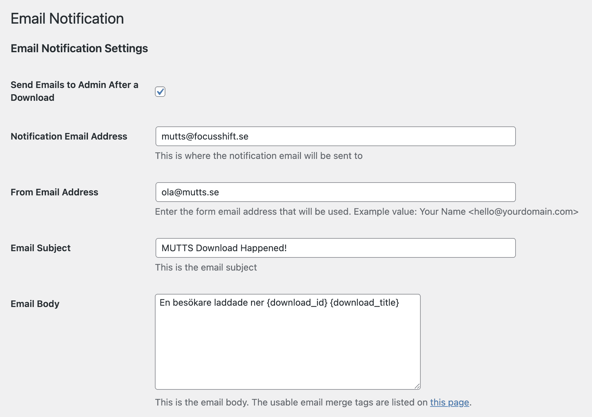Click the From Email Address field

click(x=335, y=192)
